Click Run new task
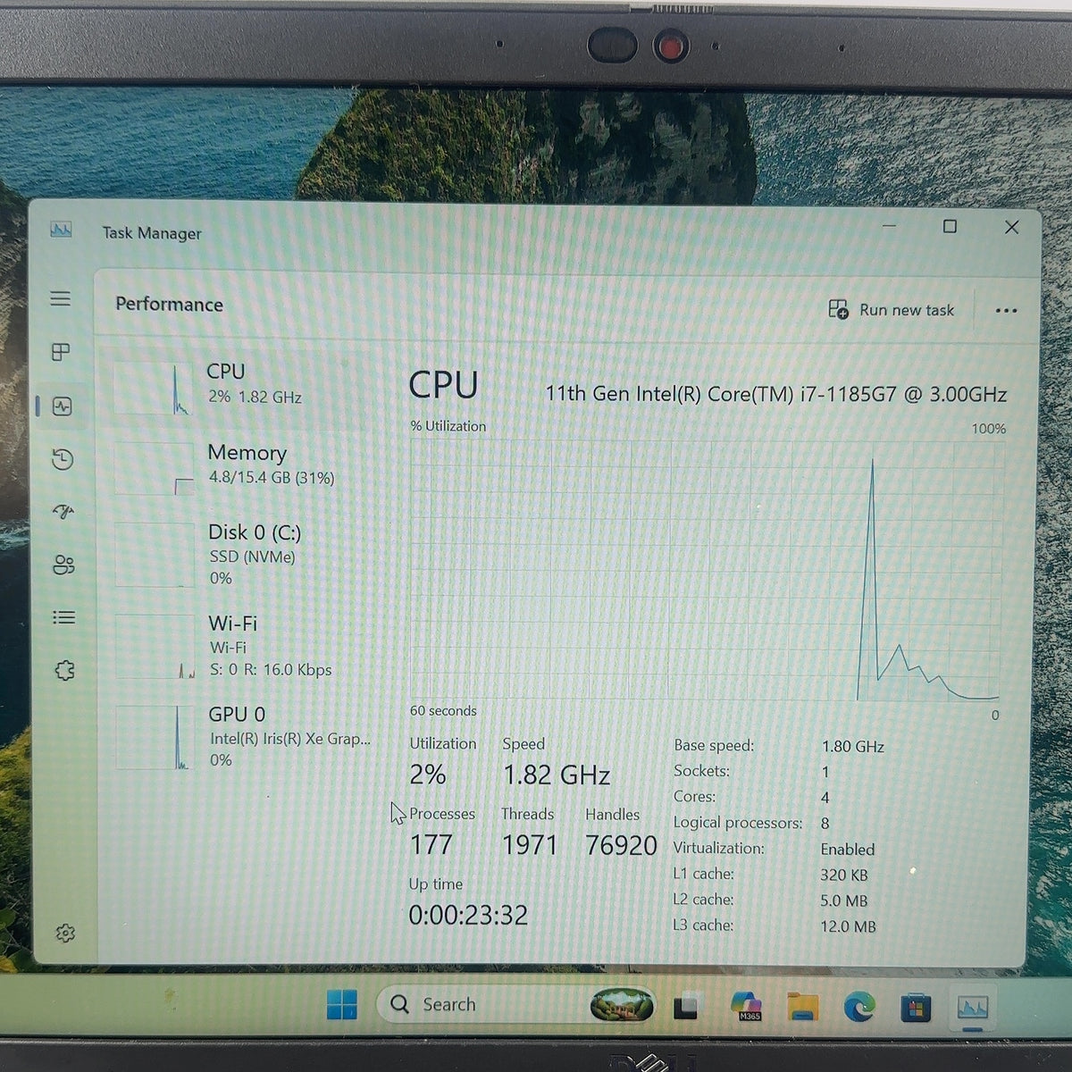The width and height of the screenshot is (1072, 1072). (x=892, y=310)
